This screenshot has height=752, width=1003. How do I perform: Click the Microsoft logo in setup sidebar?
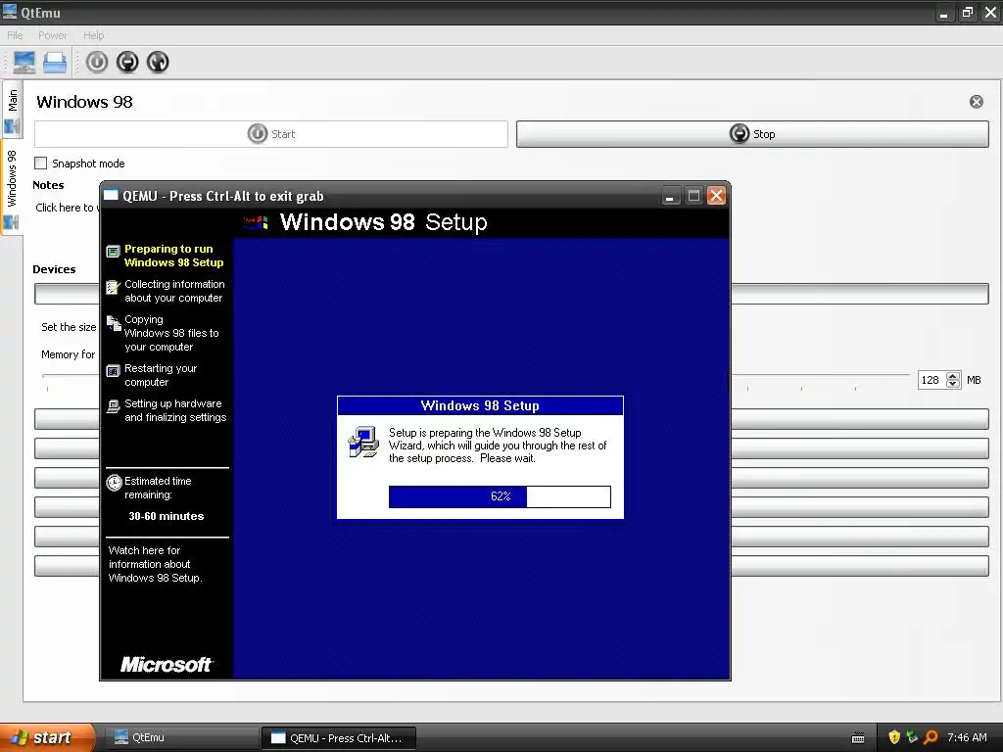tap(167, 665)
